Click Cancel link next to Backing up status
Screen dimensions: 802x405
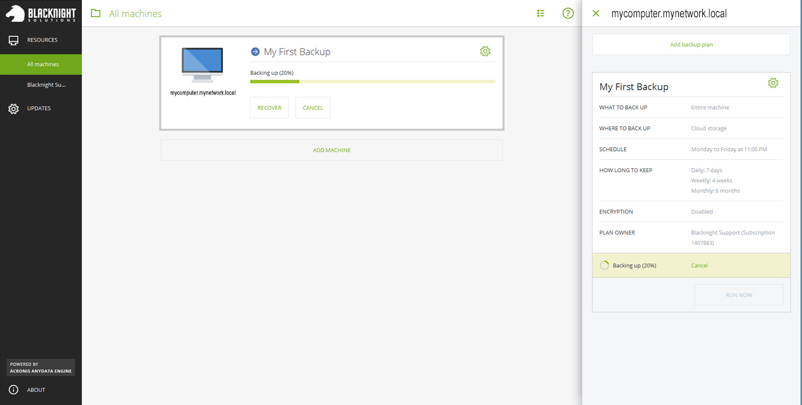click(x=699, y=265)
